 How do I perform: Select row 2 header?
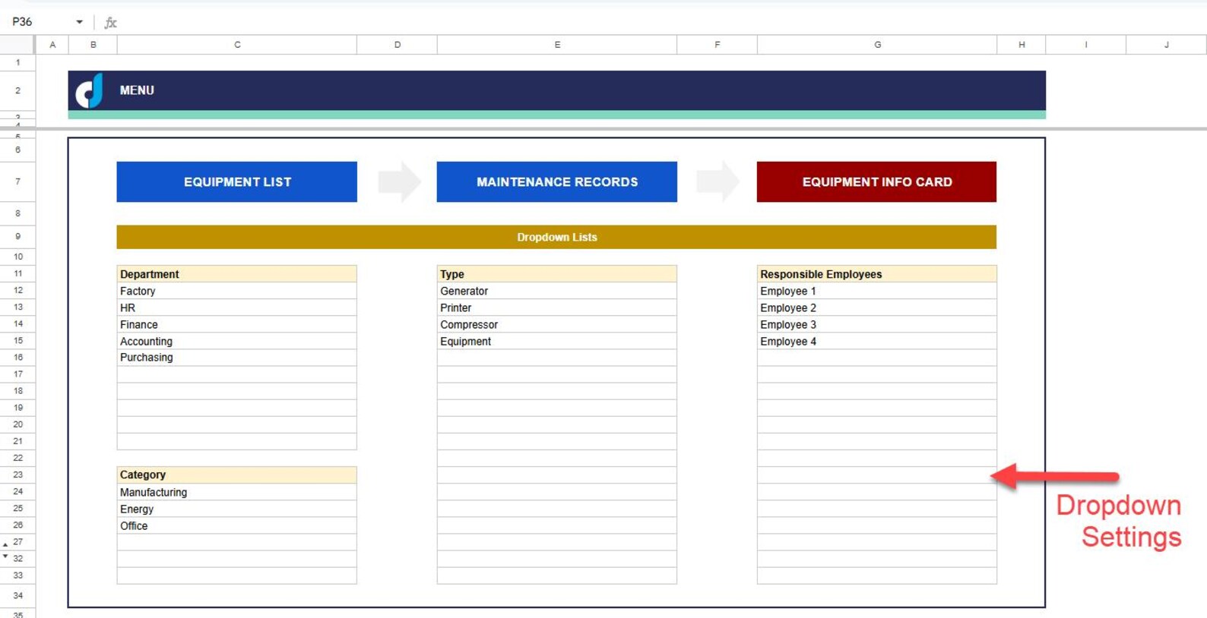pyautogui.click(x=17, y=90)
